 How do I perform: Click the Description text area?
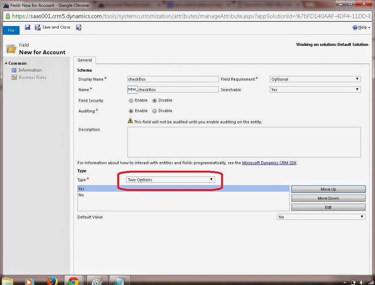pyautogui.click(x=244, y=142)
